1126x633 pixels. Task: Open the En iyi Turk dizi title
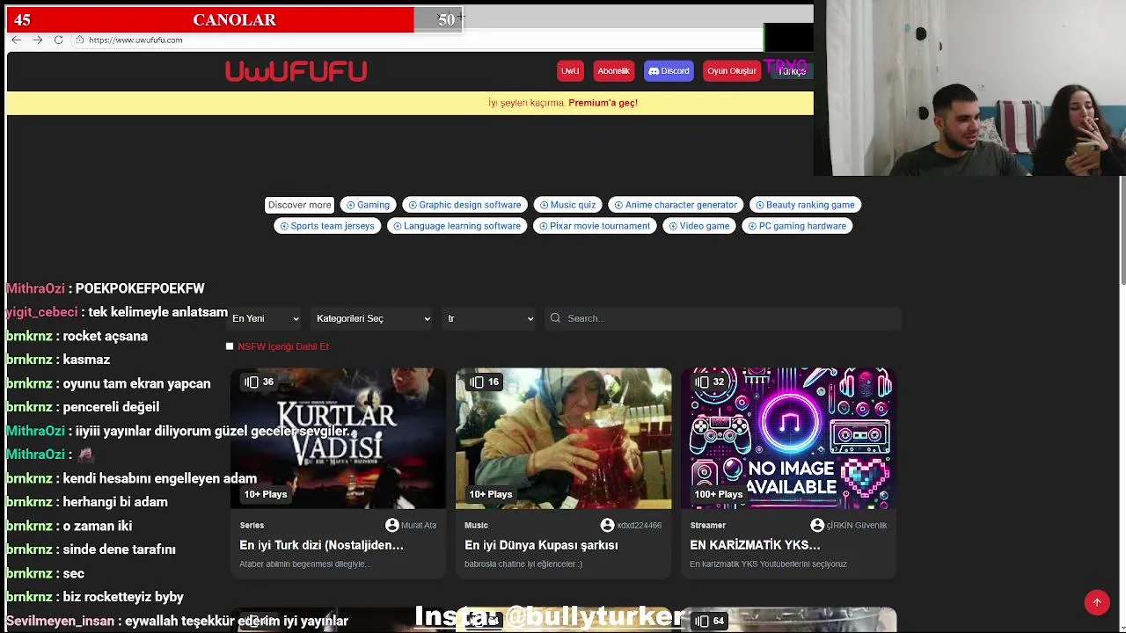[x=321, y=545]
